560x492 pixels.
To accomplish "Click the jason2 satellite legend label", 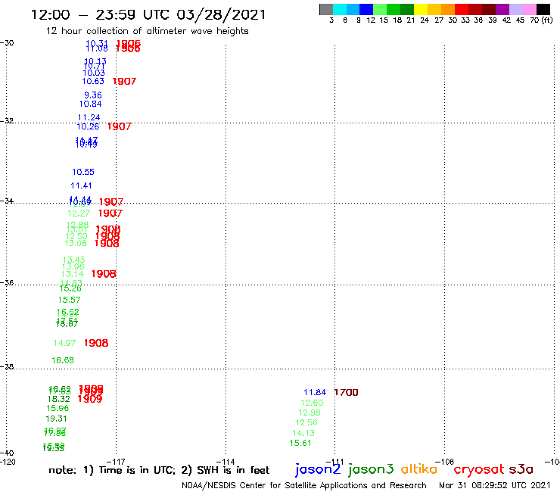I will click(x=318, y=469).
